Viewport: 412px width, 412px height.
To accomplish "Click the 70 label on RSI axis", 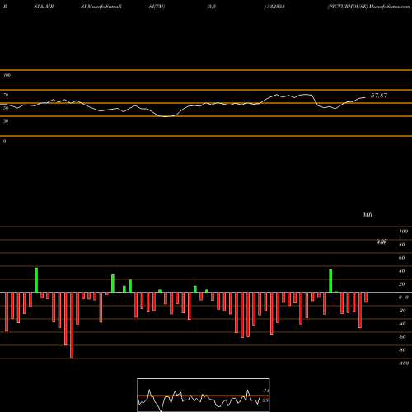I will 6,95.
